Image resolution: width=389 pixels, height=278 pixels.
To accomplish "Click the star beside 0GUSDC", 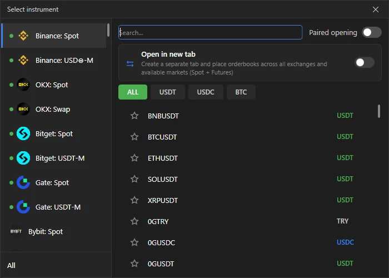I will point(134,242).
